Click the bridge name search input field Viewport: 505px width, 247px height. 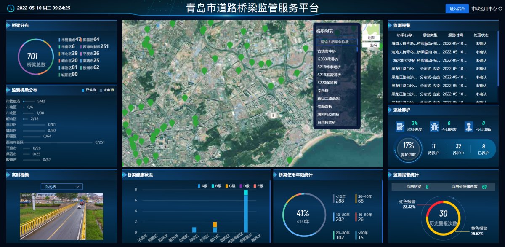[337, 42]
